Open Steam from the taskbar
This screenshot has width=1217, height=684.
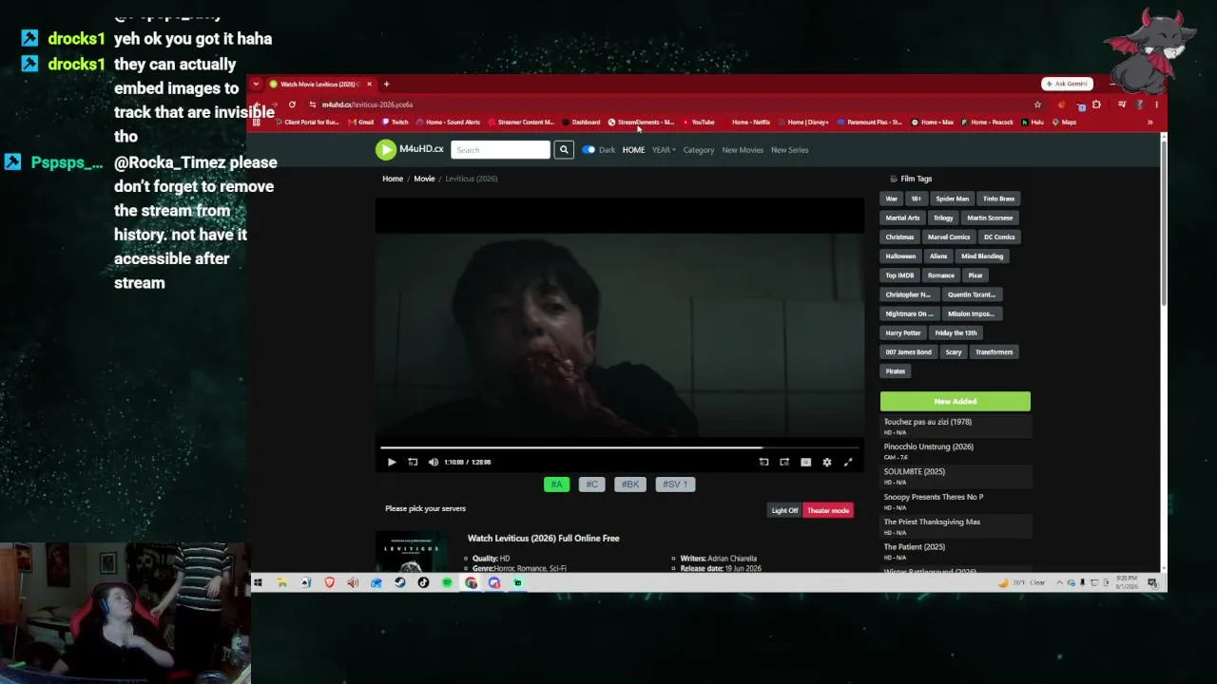coord(400,582)
